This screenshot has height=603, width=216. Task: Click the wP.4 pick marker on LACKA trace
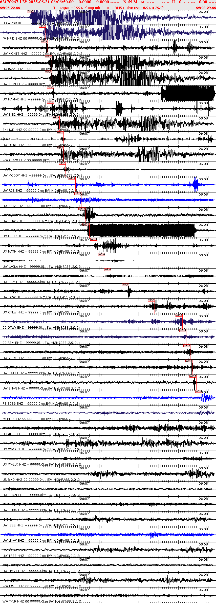point(102,254)
